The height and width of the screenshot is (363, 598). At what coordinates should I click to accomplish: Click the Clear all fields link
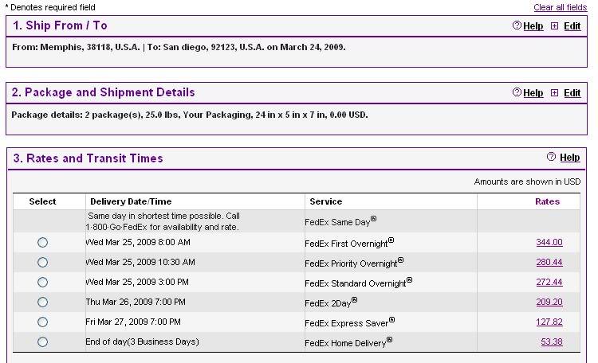click(560, 7)
